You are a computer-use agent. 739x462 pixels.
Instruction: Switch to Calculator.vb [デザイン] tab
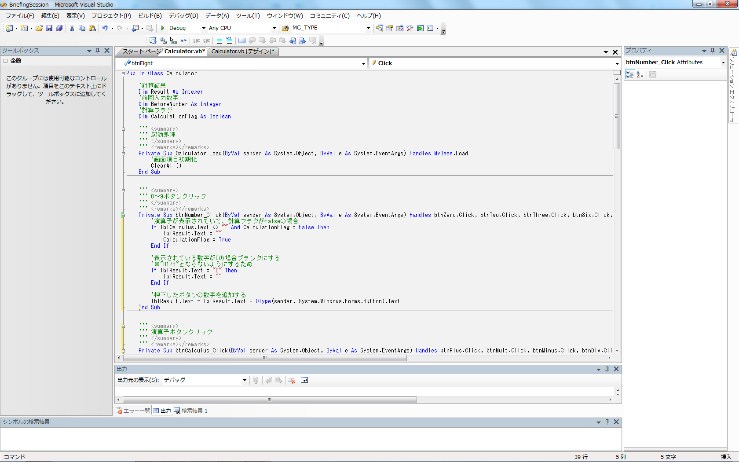tap(243, 51)
